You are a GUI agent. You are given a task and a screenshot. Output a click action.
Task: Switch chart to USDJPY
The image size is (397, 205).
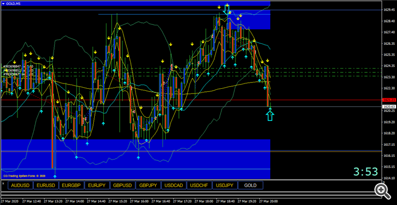point(225,185)
